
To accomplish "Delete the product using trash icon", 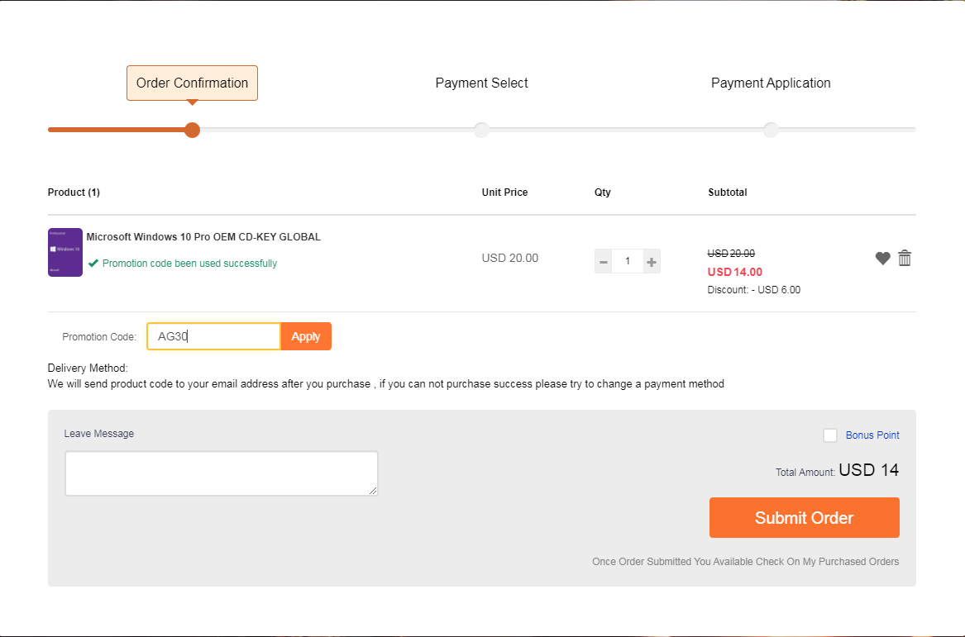I will (x=905, y=259).
